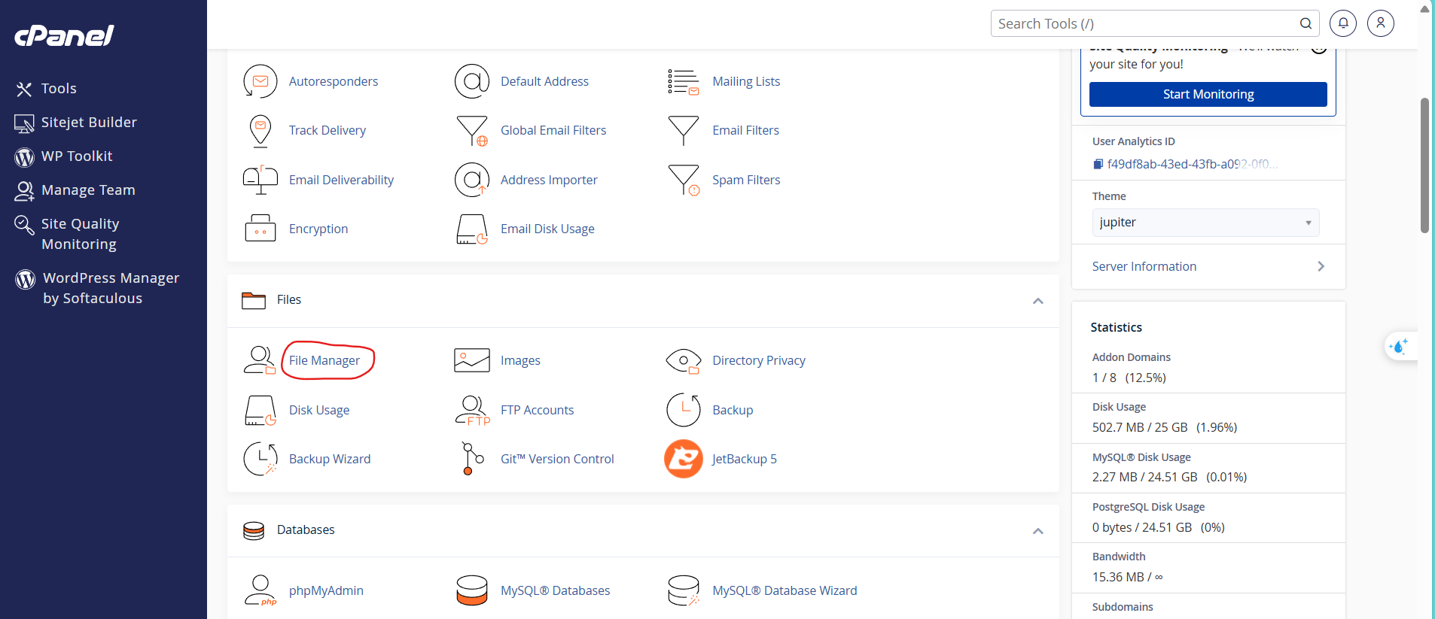Click the Email Filters funnel icon
1435x619 pixels.
tap(684, 131)
